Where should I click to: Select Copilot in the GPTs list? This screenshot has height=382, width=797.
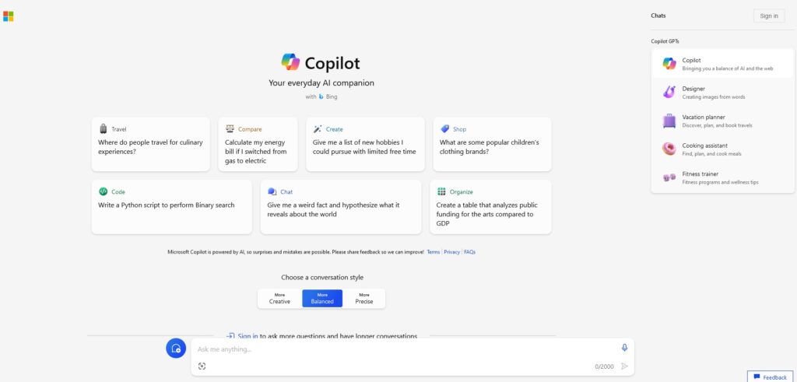722,64
